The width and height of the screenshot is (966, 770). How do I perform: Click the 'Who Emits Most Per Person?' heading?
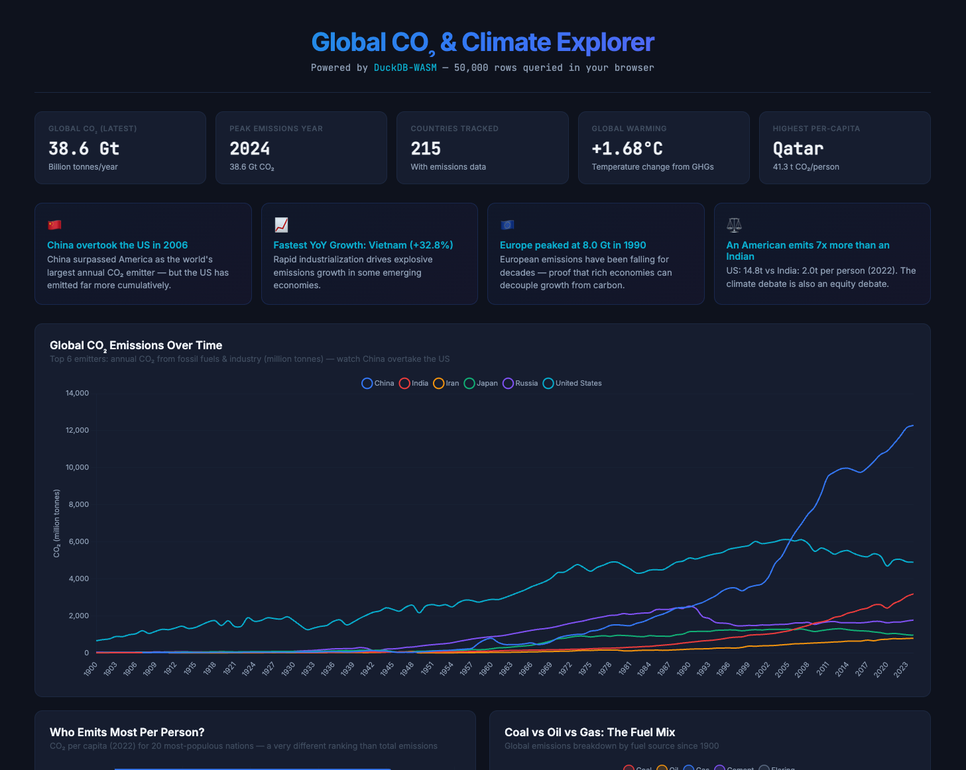click(127, 732)
